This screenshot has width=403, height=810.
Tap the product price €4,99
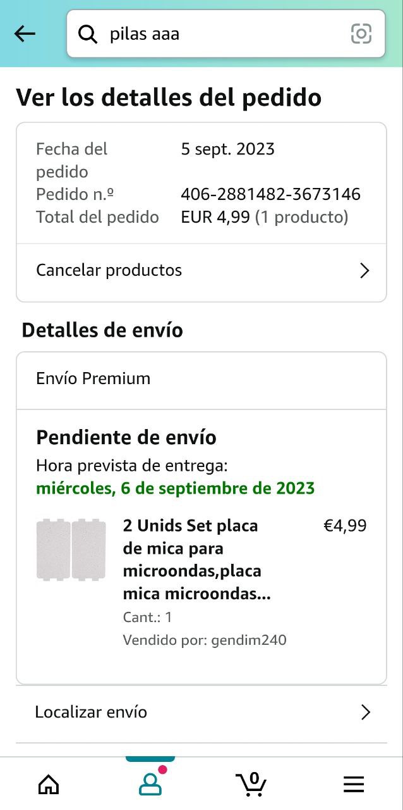pos(345,526)
